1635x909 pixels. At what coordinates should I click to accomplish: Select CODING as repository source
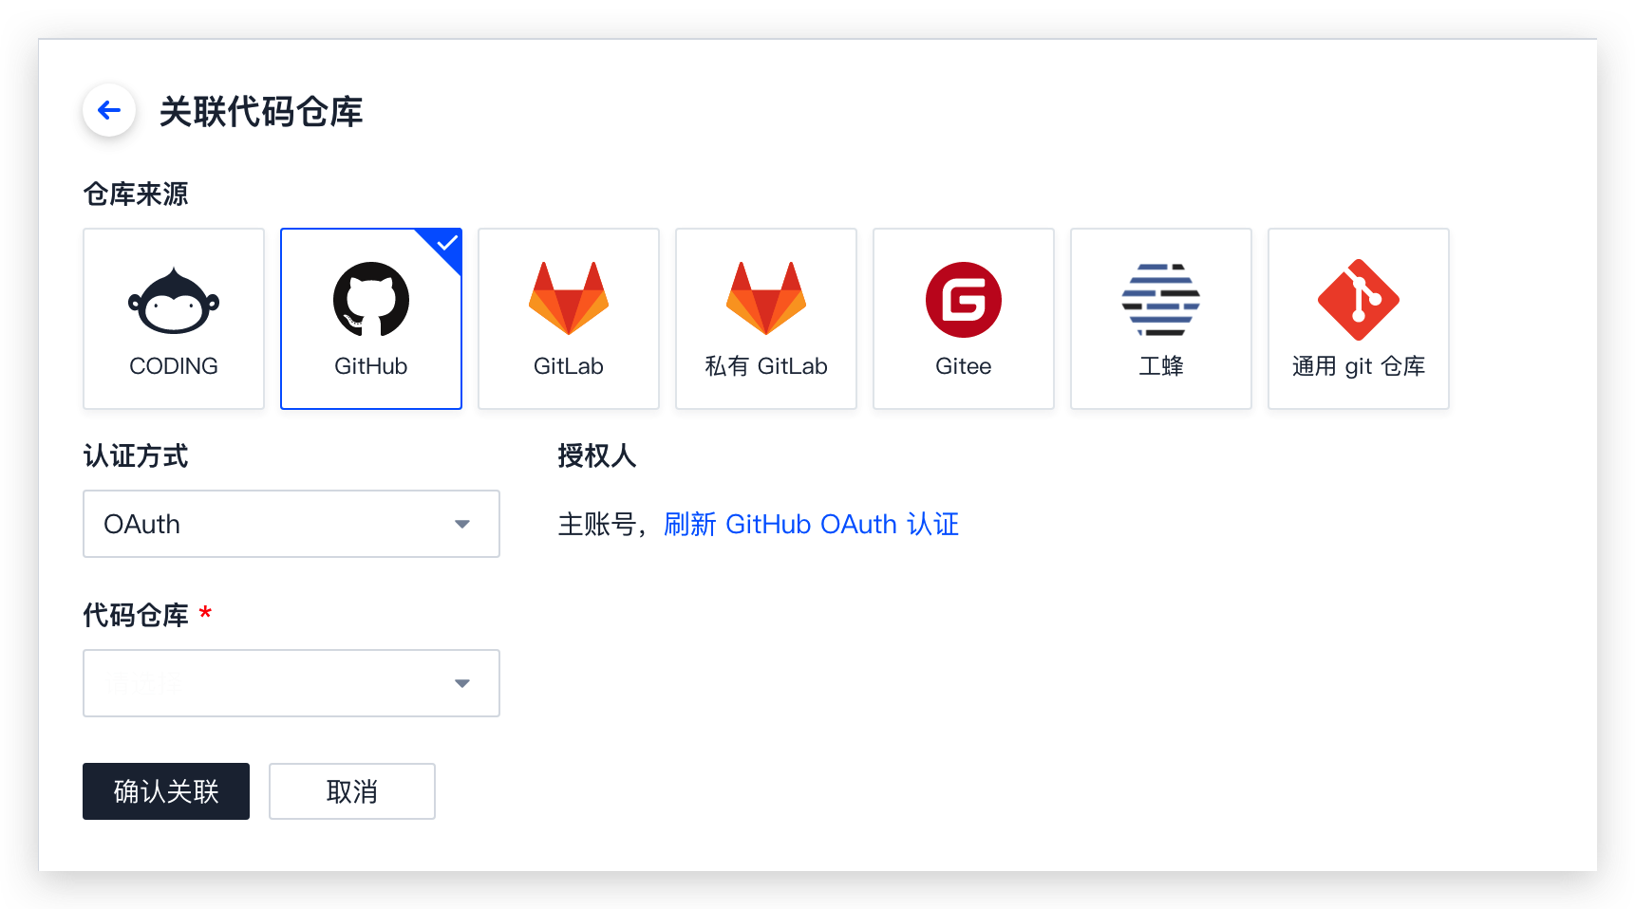point(174,319)
